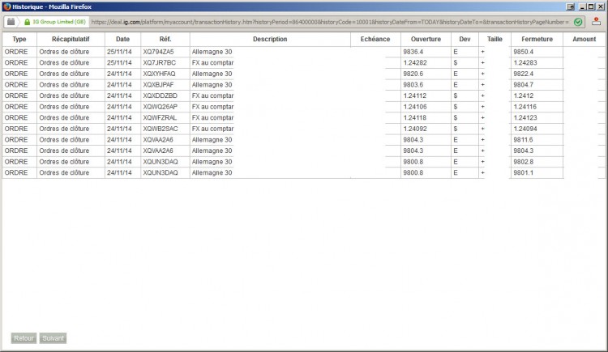Select reference XQWFZRAL
Image resolution: width=608 pixels, height=352 pixels.
point(160,117)
